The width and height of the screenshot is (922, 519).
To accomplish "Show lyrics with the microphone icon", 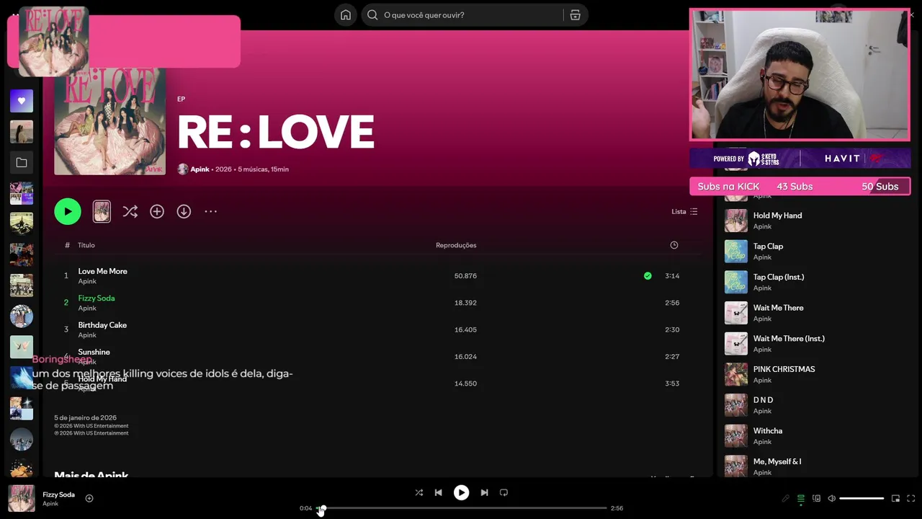I will pyautogui.click(x=785, y=498).
